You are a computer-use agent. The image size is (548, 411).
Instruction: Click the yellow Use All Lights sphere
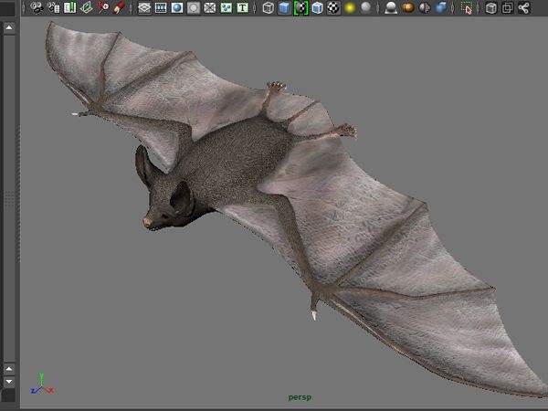click(x=350, y=7)
